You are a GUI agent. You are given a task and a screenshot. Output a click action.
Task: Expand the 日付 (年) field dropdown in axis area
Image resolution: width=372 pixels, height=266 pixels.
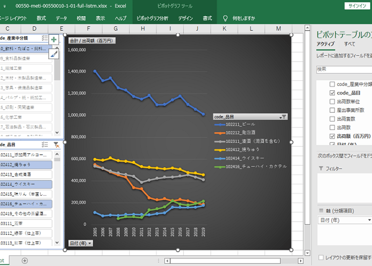(x=369, y=220)
